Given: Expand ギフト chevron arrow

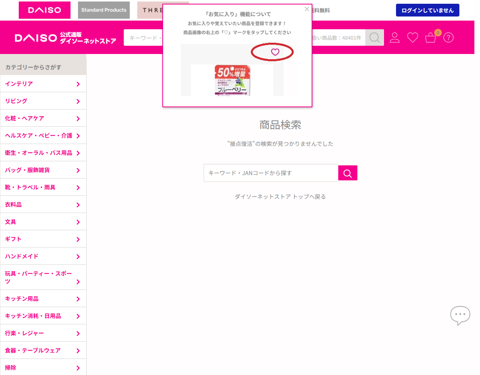Looking at the screenshot, I should [78, 239].
